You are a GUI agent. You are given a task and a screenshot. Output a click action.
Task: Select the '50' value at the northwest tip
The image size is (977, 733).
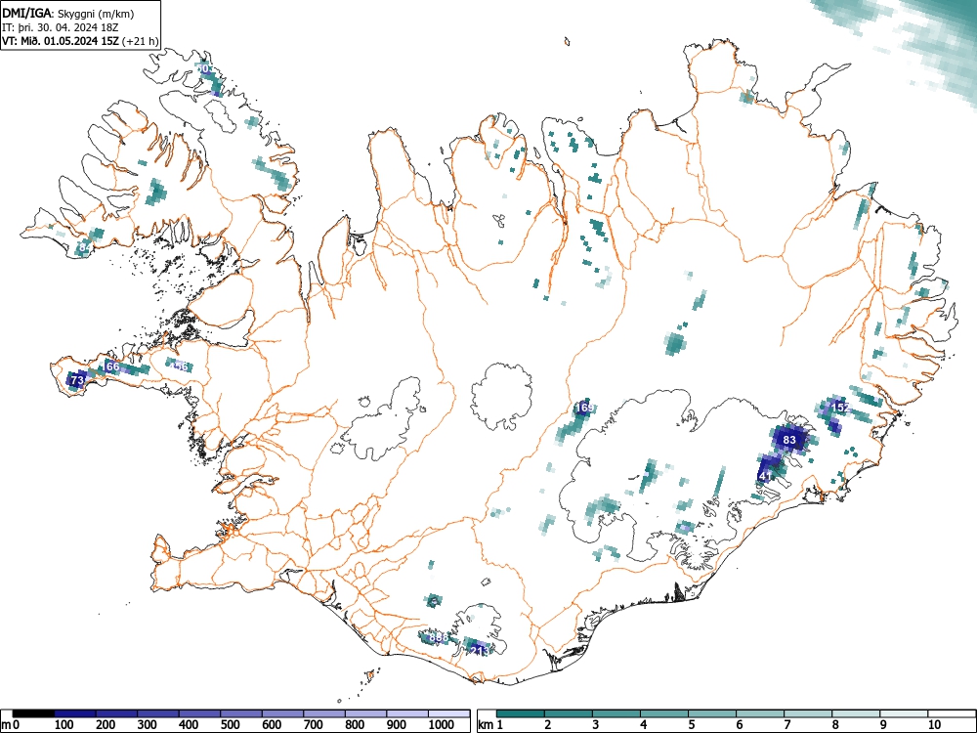(203, 68)
